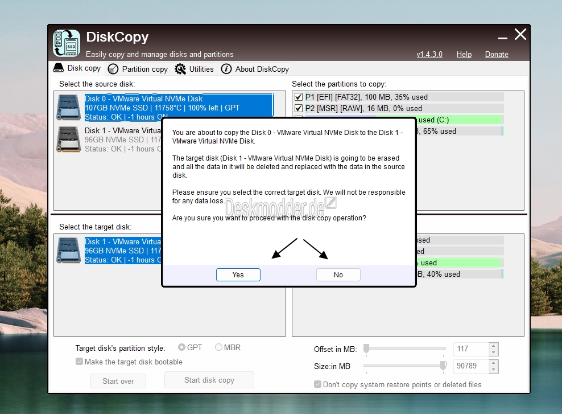Confirm disk copy with the Yes button
Image resolution: width=562 pixels, height=414 pixels.
pos(238,275)
